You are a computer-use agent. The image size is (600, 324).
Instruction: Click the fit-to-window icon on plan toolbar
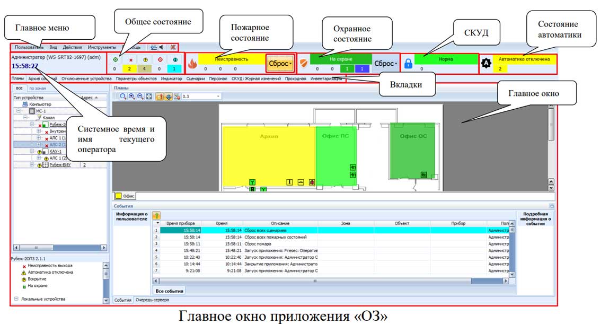tap(148, 97)
